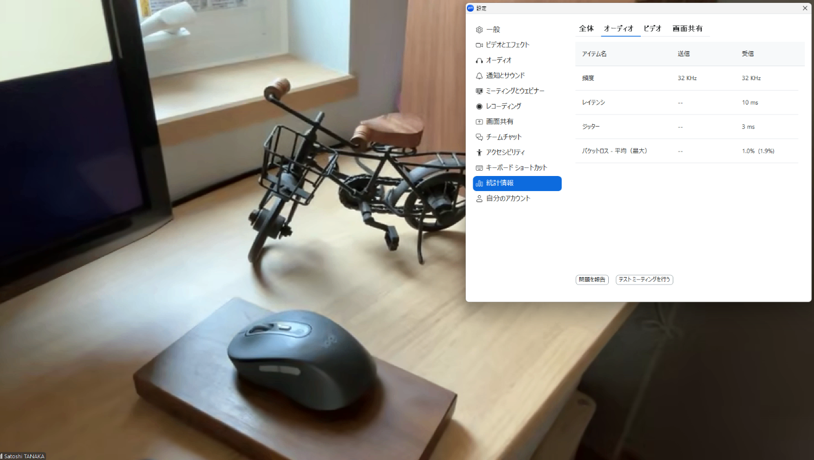Select レコーディング in the sidebar

[x=517, y=106]
